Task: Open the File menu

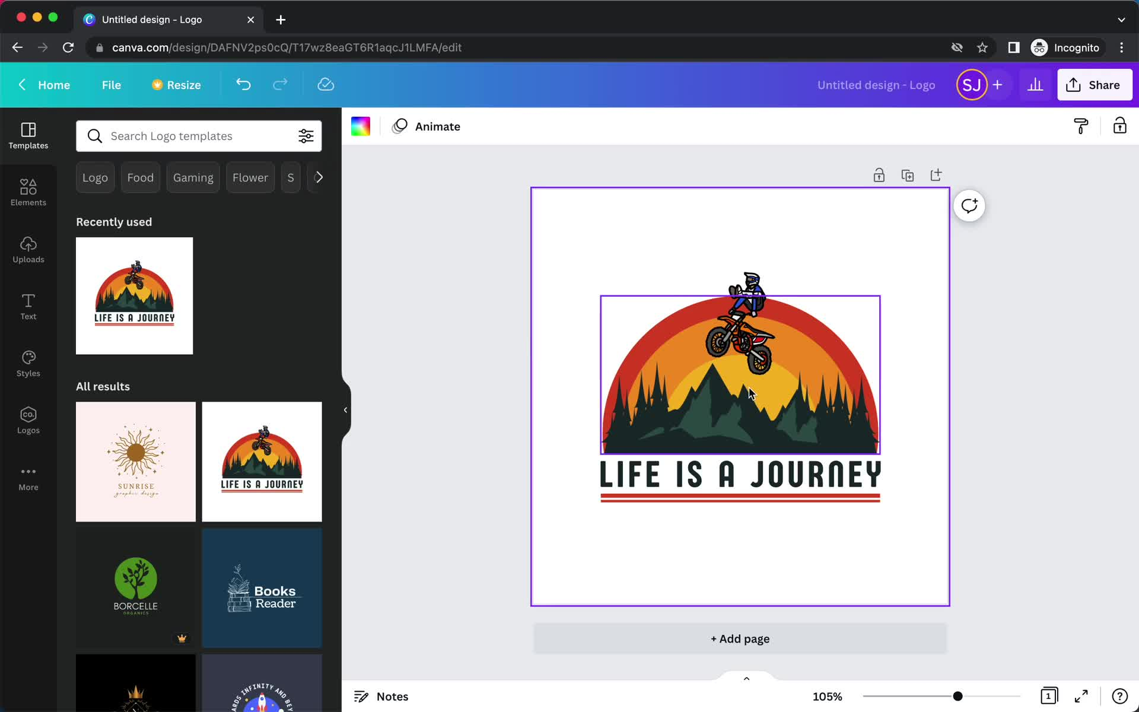Action: (112, 85)
